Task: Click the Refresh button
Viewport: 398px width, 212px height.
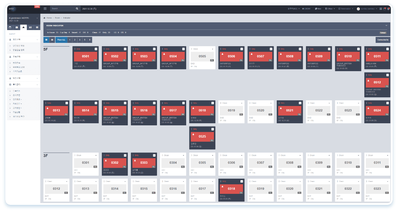Action: coord(383,33)
